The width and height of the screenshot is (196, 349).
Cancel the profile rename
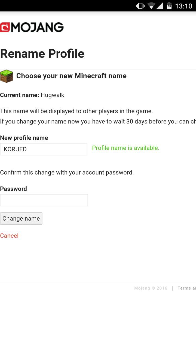click(9, 236)
